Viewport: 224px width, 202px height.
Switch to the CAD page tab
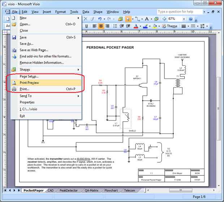click(x=51, y=190)
